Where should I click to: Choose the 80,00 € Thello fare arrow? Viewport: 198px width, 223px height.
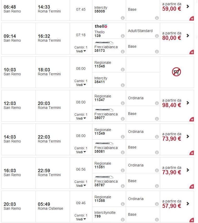[188, 35]
